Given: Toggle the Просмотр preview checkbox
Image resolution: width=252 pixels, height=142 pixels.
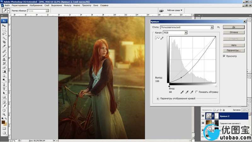Looking at the screenshot, I should click(224, 56).
